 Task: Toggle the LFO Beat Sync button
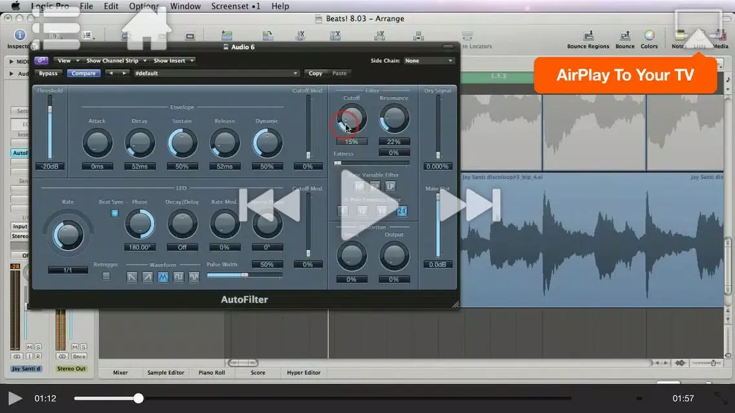pyautogui.click(x=115, y=213)
